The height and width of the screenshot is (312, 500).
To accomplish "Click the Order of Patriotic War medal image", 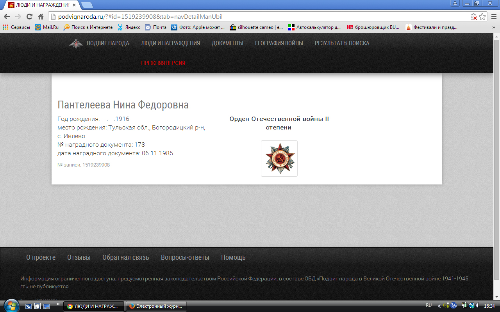I will (x=279, y=158).
